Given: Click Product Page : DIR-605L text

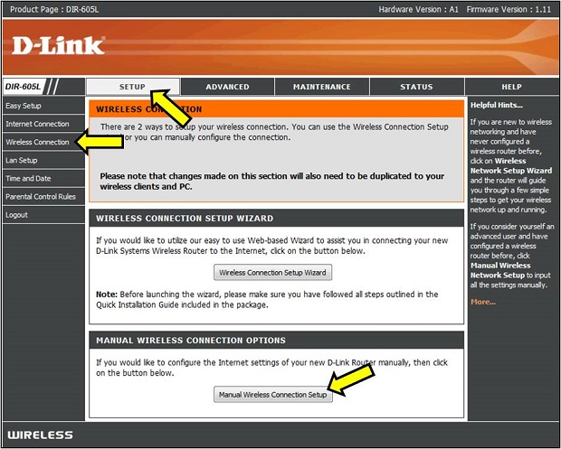Looking at the screenshot, I should (x=54, y=9).
